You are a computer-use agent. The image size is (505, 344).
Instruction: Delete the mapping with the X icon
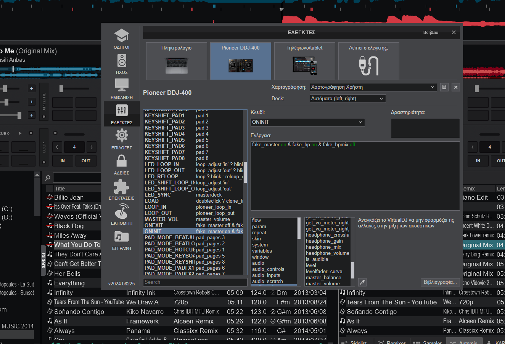point(456,87)
